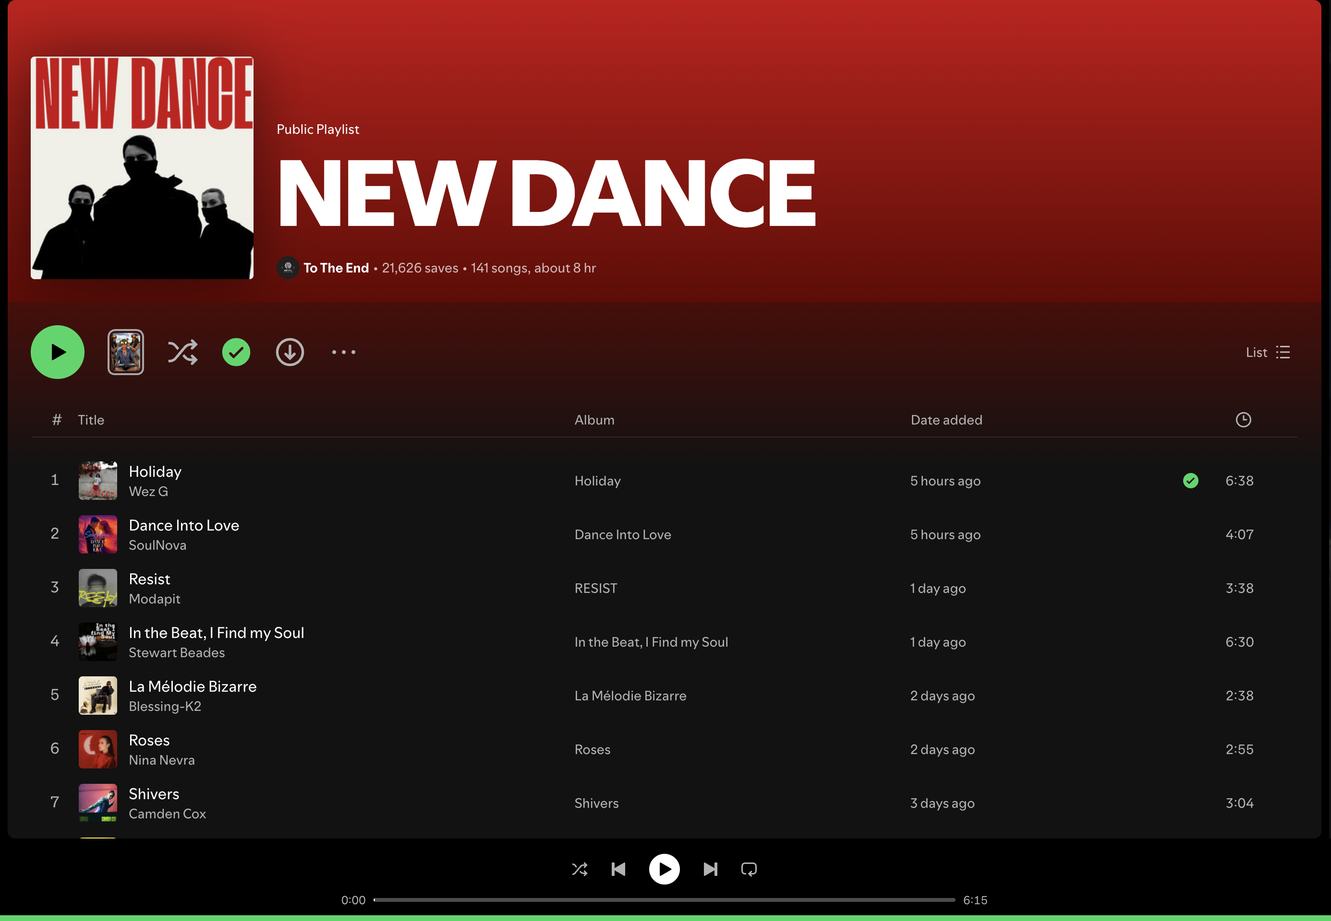Sort by the Album column header

594,420
